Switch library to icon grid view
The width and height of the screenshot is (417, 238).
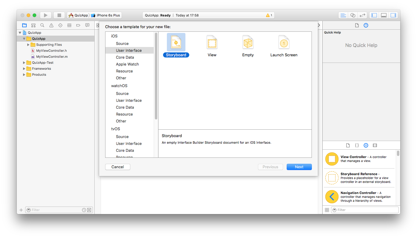point(327,210)
